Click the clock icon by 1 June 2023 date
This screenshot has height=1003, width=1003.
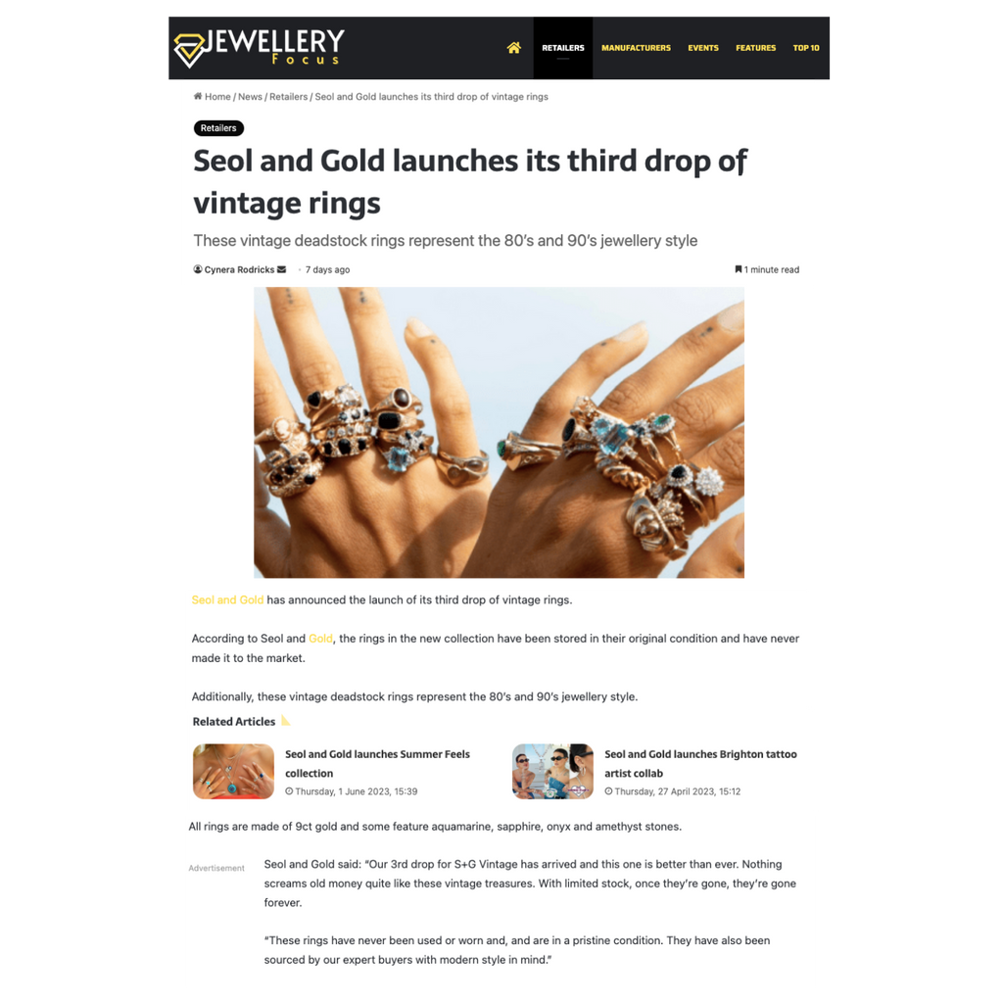click(289, 791)
